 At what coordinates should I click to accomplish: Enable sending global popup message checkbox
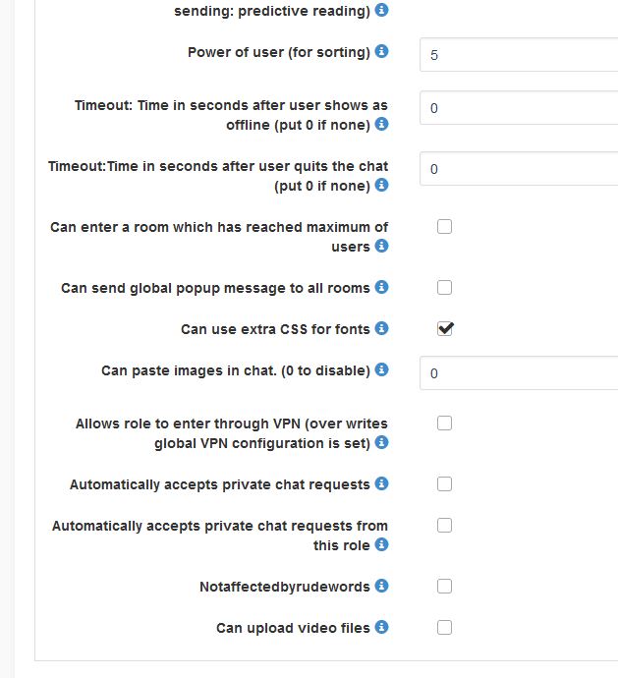(444, 288)
